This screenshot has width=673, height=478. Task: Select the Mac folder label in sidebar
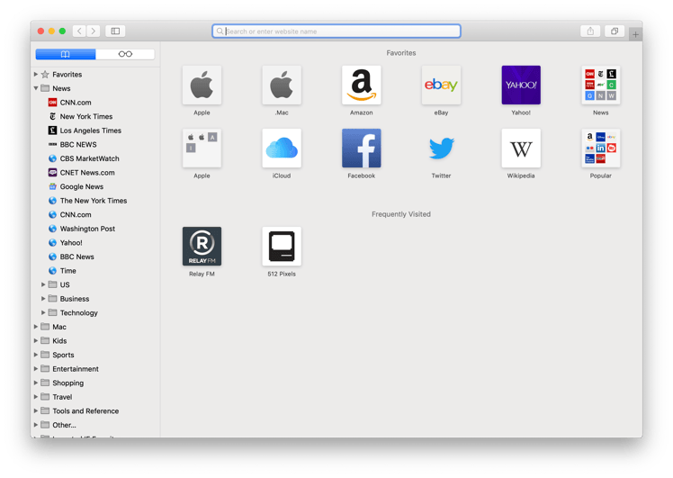pyautogui.click(x=59, y=327)
